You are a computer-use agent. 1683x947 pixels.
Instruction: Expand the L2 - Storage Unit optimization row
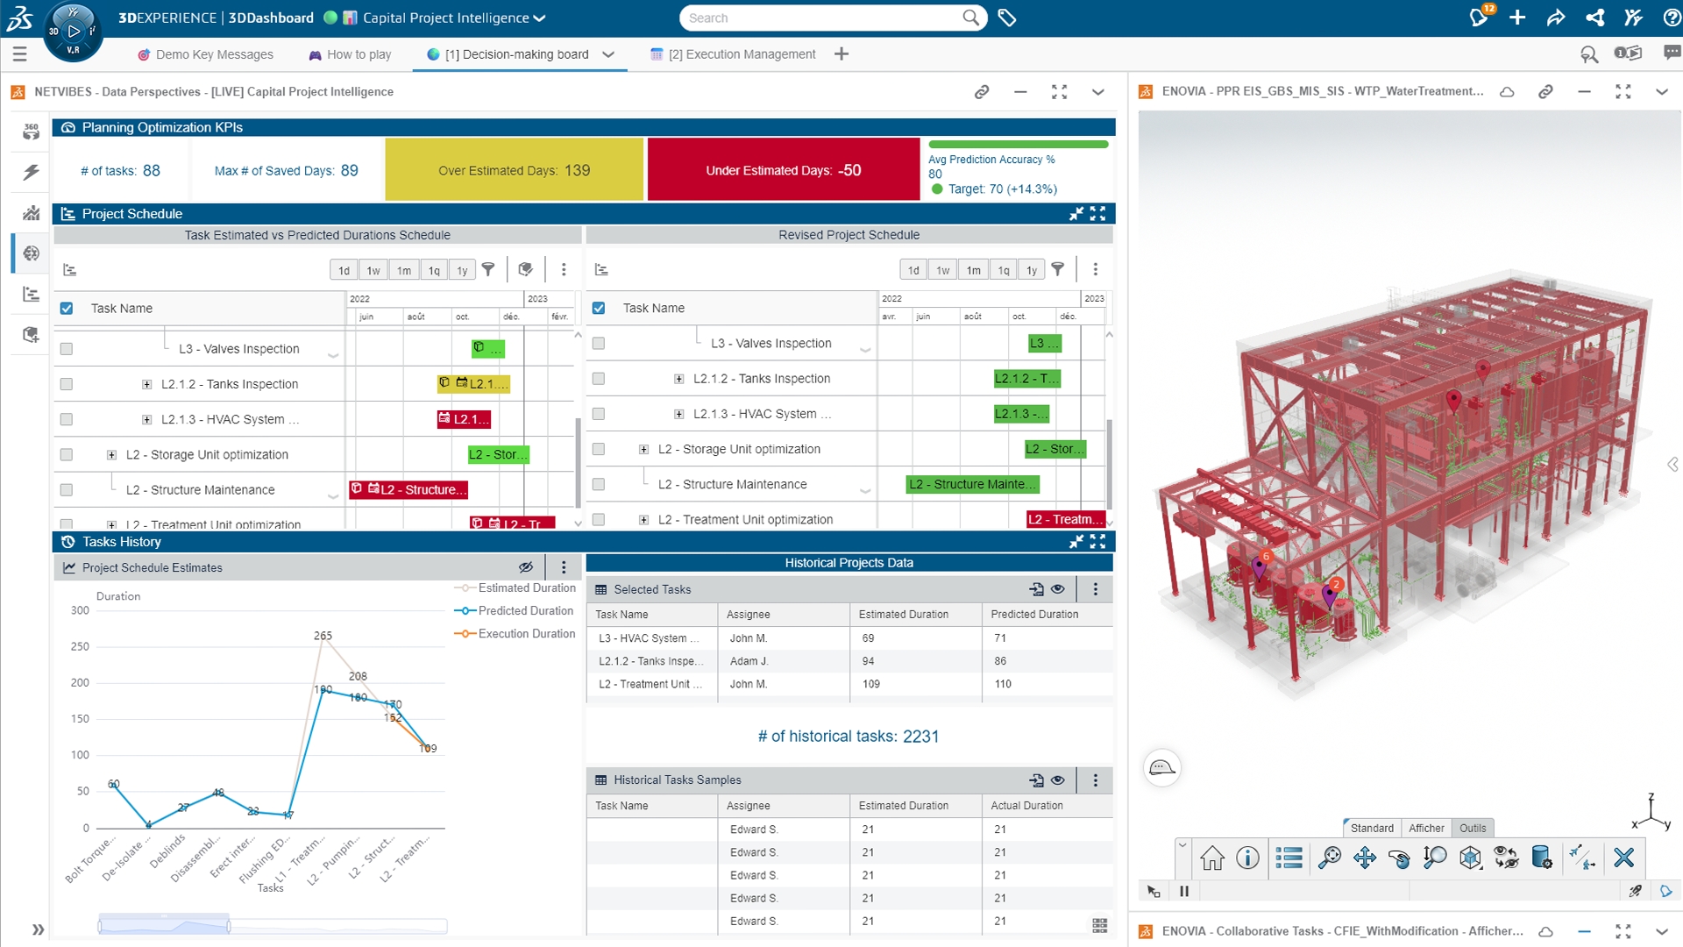[111, 454]
